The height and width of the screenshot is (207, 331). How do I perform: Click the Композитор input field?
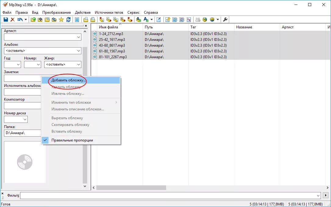pyautogui.click(x=23, y=105)
